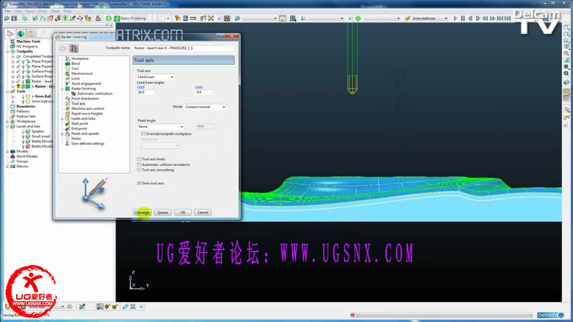Open the Help menu
Screen dimensions: 573x322
click(x=67, y=11)
